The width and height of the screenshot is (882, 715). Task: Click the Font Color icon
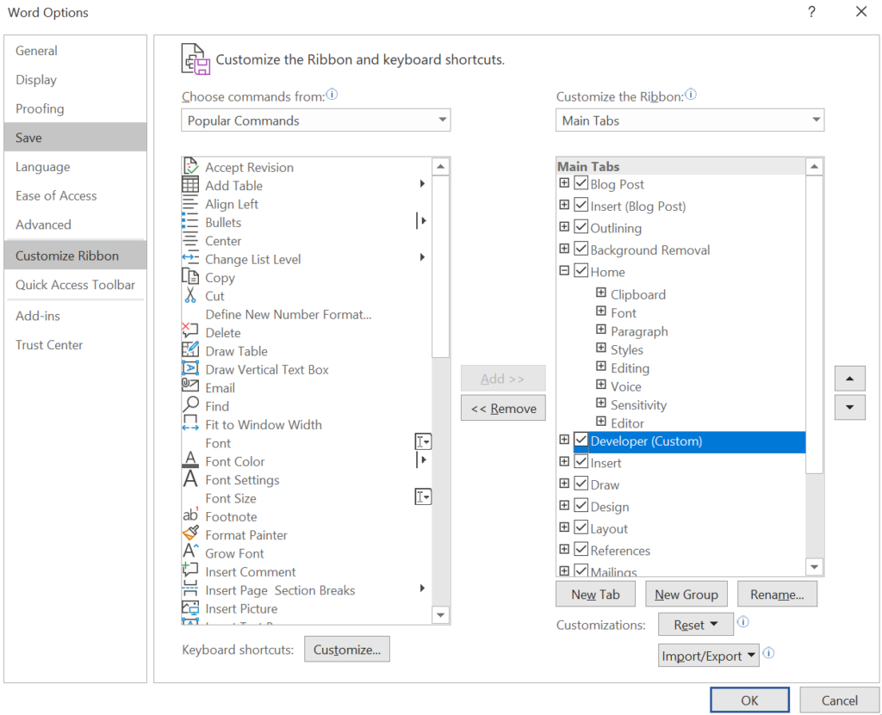pyautogui.click(x=190, y=461)
